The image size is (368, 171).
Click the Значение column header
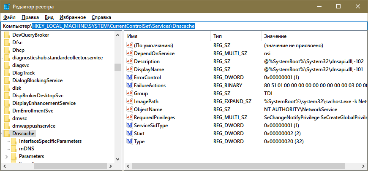[x=274, y=36]
